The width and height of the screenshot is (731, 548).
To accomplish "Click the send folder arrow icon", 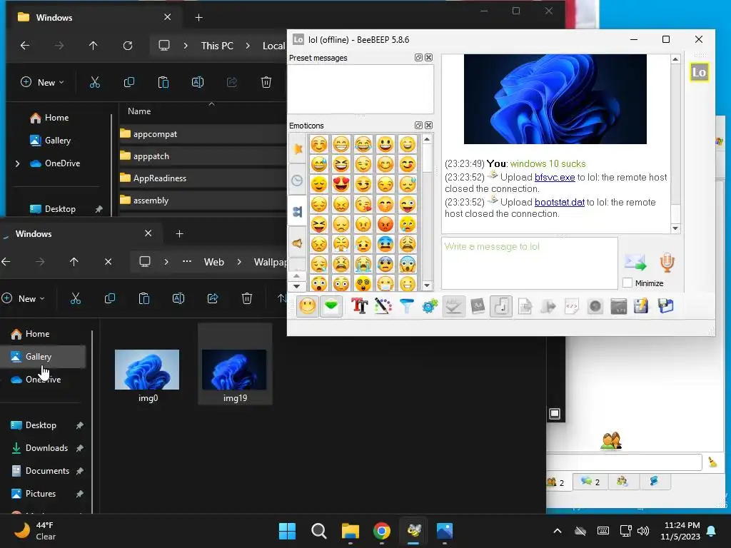I will [549, 306].
